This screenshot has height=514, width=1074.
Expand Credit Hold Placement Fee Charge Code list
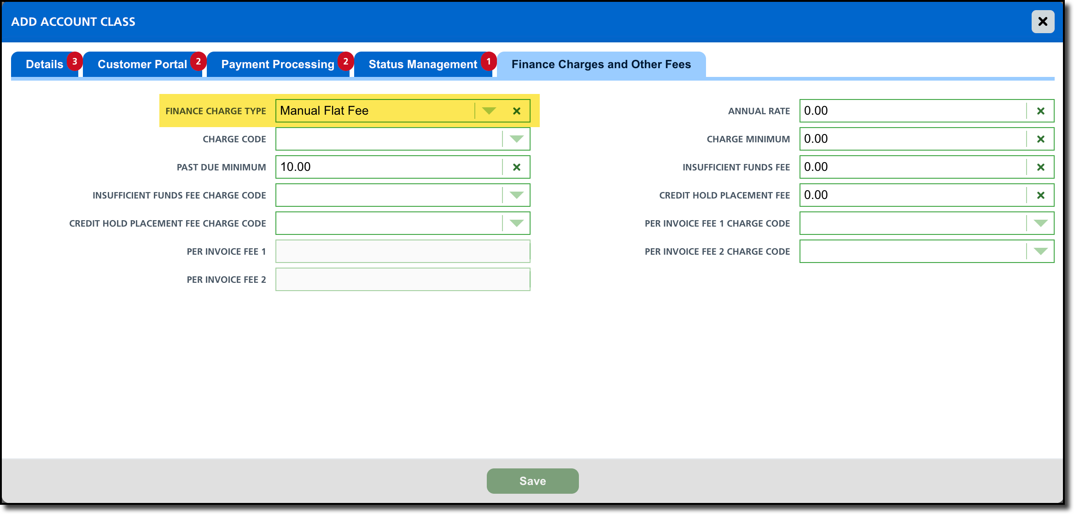click(x=516, y=223)
